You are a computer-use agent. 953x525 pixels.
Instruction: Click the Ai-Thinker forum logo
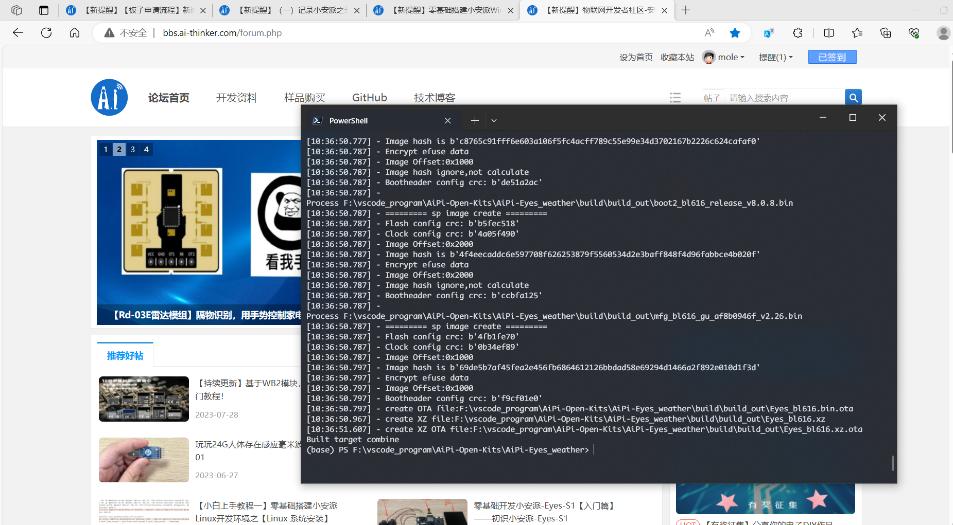tap(110, 97)
